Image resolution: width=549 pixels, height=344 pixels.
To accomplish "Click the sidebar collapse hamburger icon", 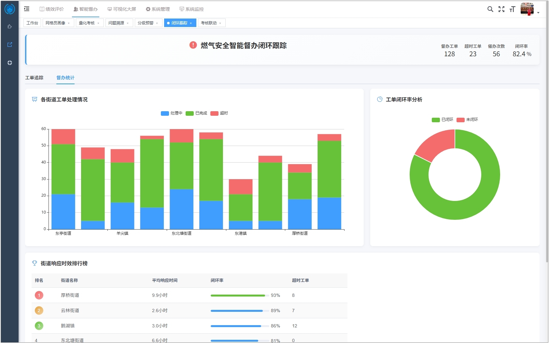I will coord(27,9).
